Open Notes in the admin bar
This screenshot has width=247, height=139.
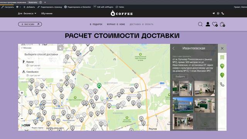(120, 7)
